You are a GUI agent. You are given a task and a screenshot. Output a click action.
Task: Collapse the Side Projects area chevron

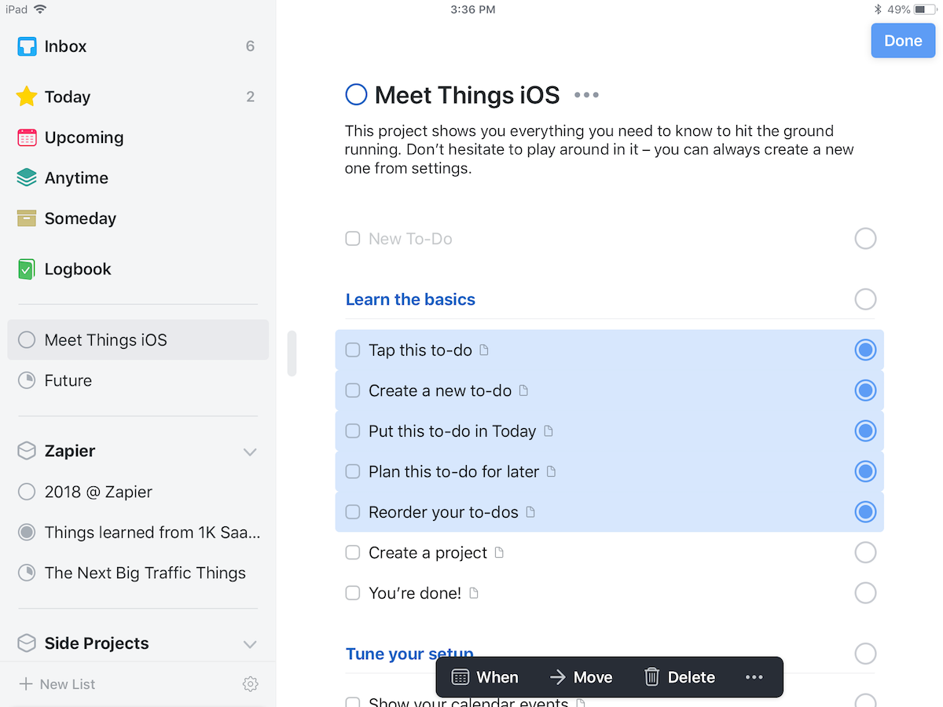[250, 644]
